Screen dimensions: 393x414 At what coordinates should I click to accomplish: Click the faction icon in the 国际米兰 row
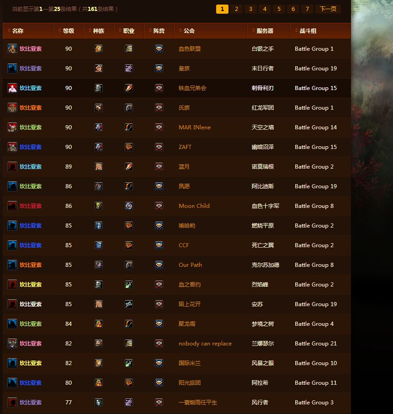[159, 363]
